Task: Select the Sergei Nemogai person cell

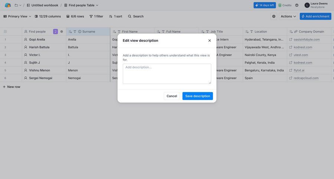Action: 44,78
